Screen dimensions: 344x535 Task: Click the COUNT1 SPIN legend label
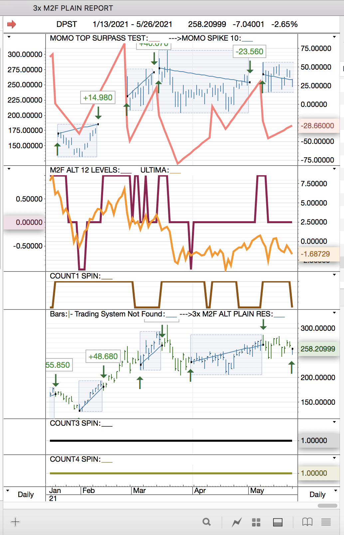pyautogui.click(x=75, y=276)
